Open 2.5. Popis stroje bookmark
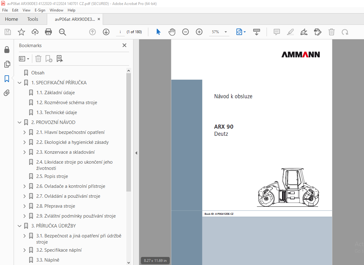 point(52,176)
